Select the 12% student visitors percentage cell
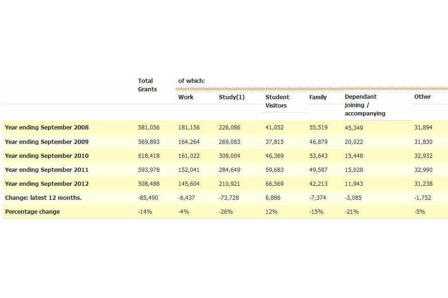448x298 pixels. [272, 211]
